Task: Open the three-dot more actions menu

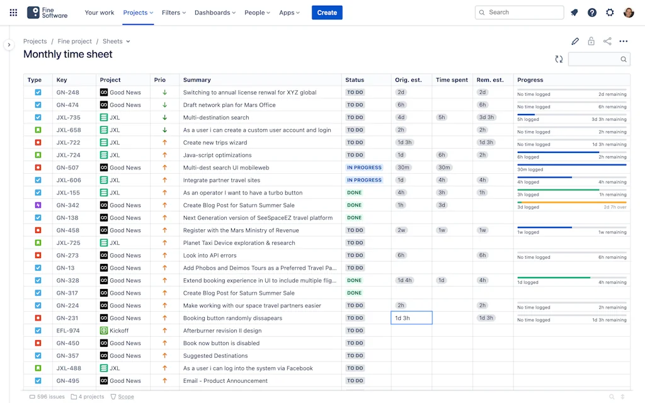Action: 624,42
